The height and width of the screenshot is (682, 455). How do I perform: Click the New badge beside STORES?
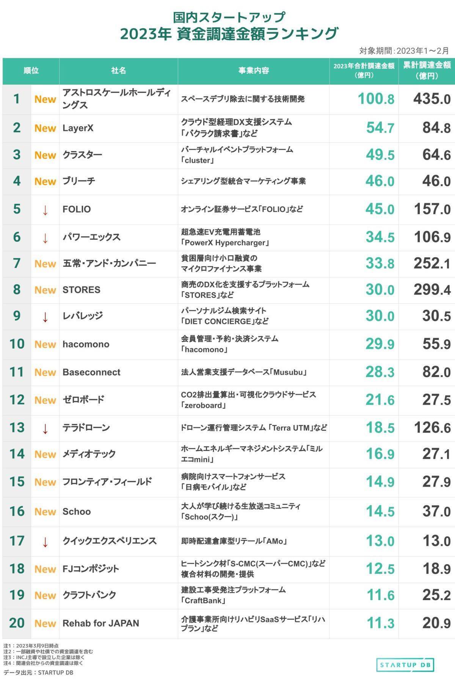pos(45,290)
